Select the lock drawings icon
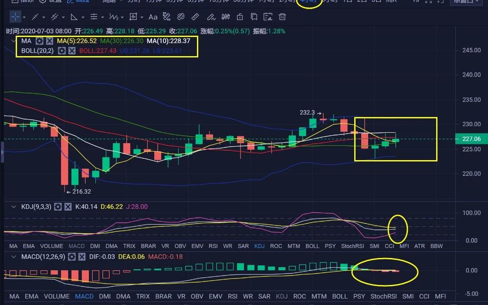488x305 pixels. tap(240, 17)
